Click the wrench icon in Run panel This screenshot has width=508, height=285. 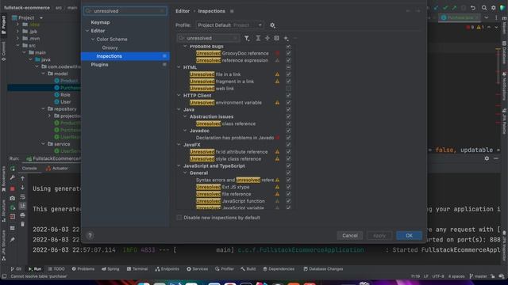13,177
